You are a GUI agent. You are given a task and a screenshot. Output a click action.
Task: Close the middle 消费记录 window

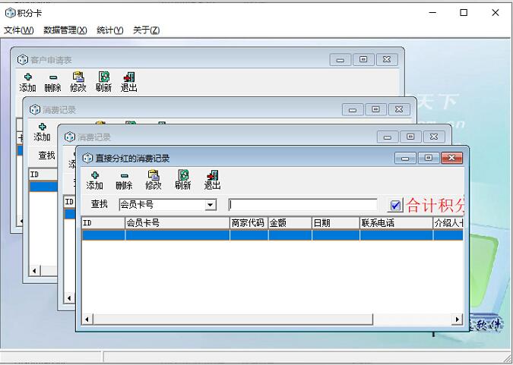[434, 137]
